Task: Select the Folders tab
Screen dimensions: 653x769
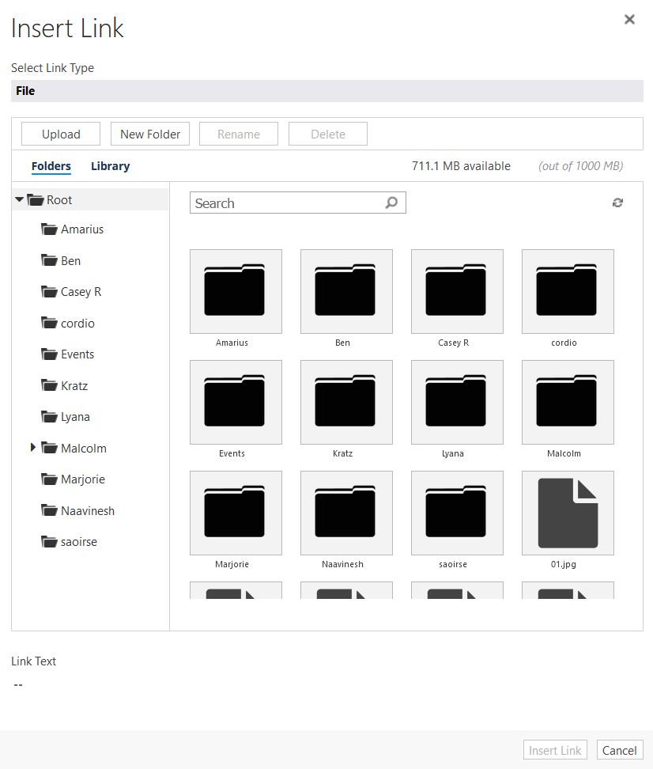Action: 51,166
